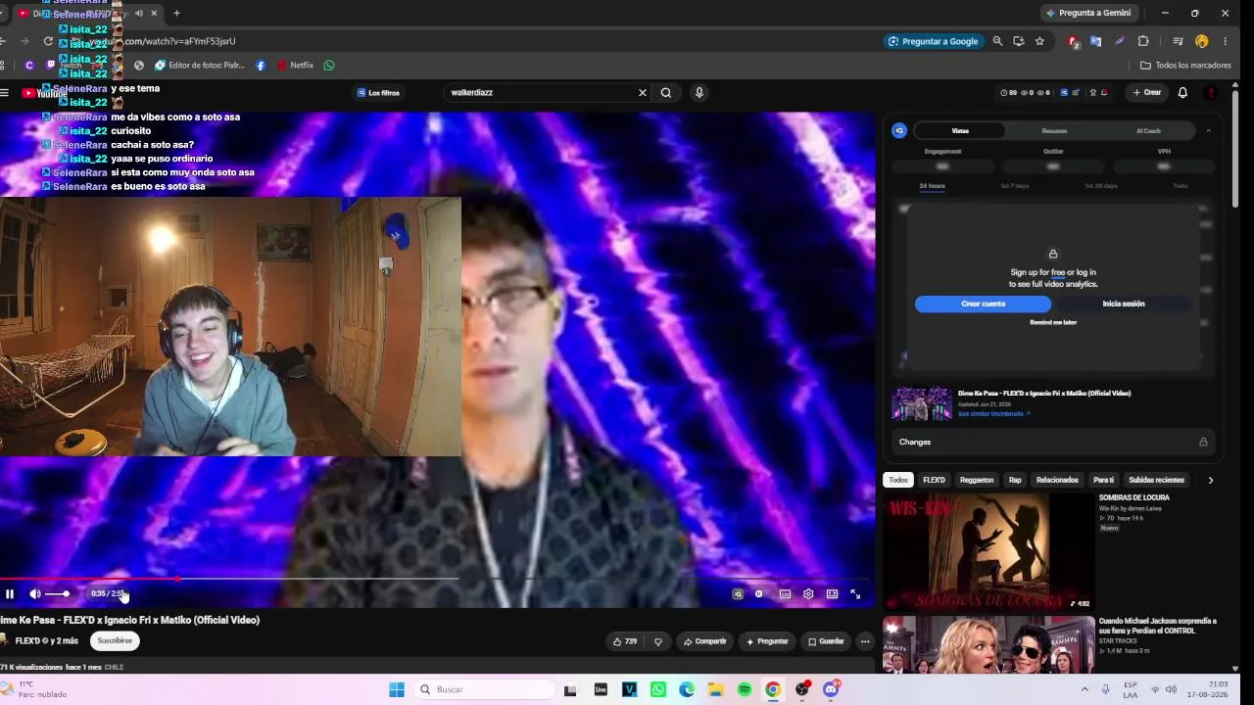Click Crear cuenta in vidIQ panel
Viewport: 1254px width, 705px height.
coord(983,305)
